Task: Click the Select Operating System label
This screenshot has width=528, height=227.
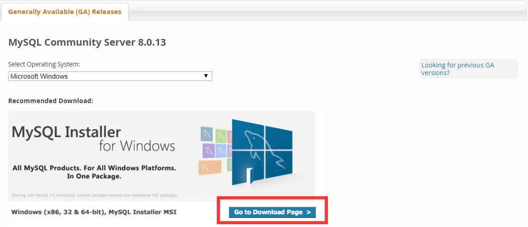Action: pos(44,64)
